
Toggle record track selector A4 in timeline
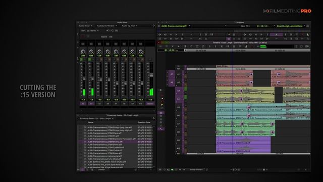tap(178, 99)
